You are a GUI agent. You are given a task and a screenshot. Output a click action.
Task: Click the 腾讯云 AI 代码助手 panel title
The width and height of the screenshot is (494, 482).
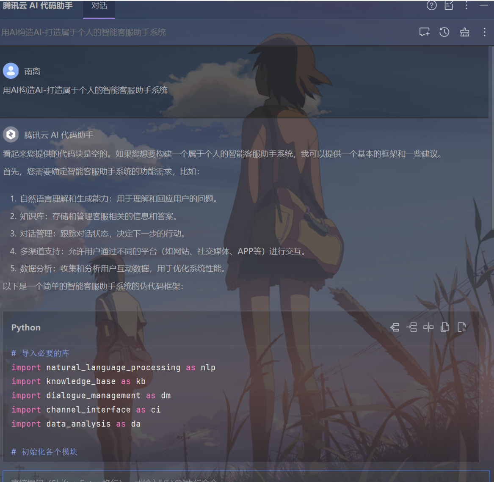(38, 6)
